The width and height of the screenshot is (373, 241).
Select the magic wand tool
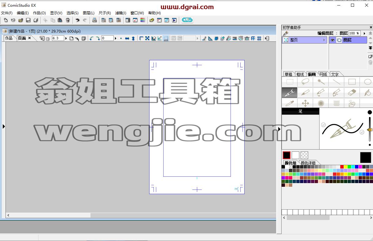[321, 82]
